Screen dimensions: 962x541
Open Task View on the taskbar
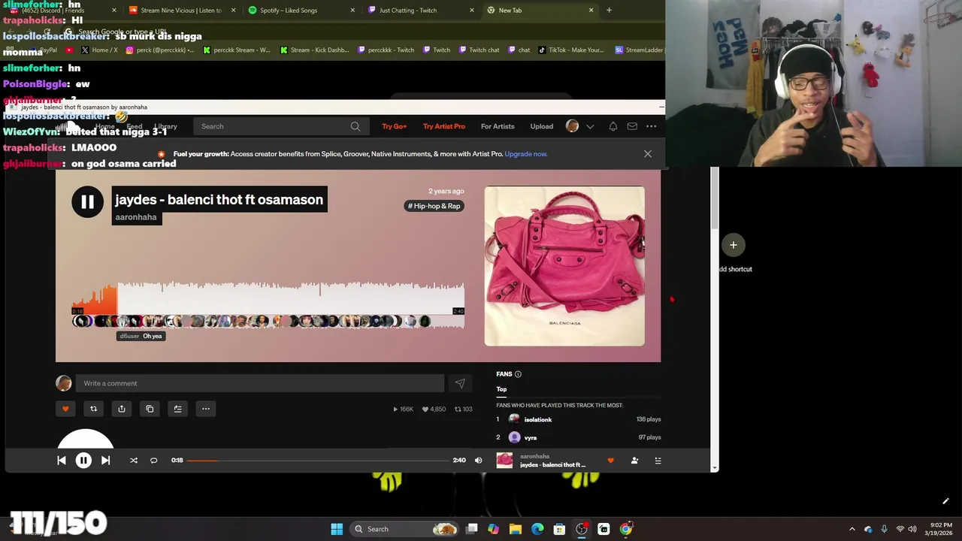coord(471,529)
